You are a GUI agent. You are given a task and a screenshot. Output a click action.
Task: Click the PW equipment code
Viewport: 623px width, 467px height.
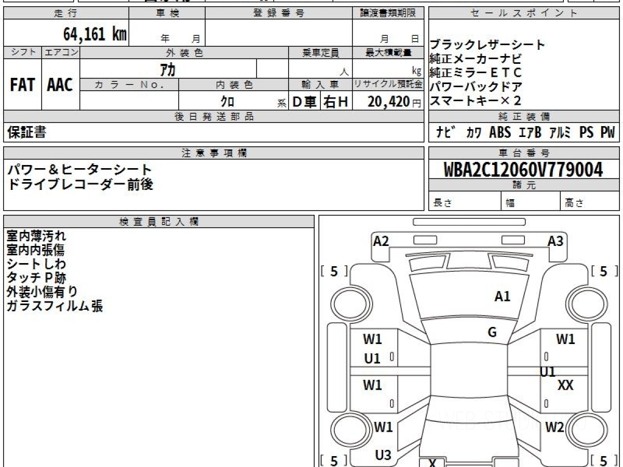coord(607,132)
